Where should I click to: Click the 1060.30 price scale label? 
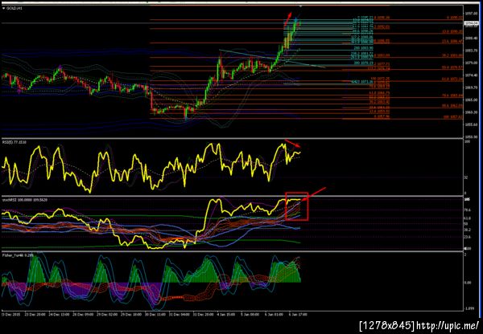(469, 112)
